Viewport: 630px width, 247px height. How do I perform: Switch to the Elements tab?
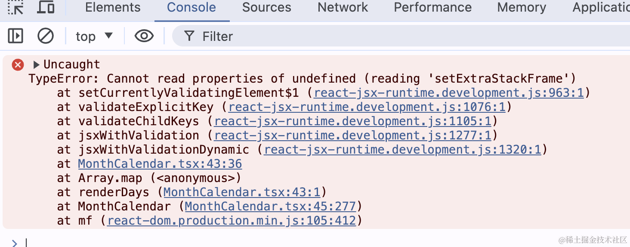(113, 7)
